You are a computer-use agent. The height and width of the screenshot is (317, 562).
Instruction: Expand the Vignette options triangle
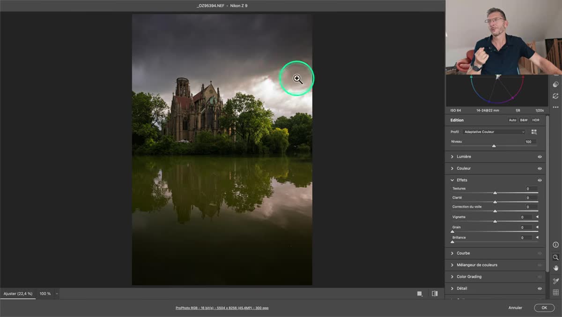coord(537,217)
